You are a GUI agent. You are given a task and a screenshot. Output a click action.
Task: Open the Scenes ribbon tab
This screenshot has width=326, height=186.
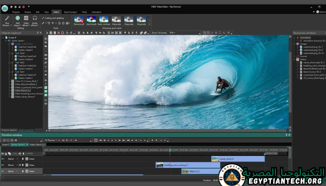pos(28,12)
